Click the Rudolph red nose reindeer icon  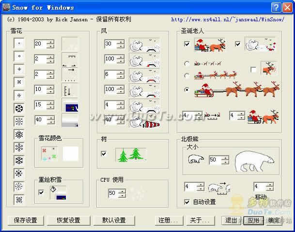(x=269, y=69)
